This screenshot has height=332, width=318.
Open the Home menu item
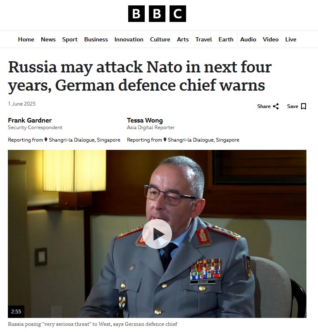click(x=26, y=39)
